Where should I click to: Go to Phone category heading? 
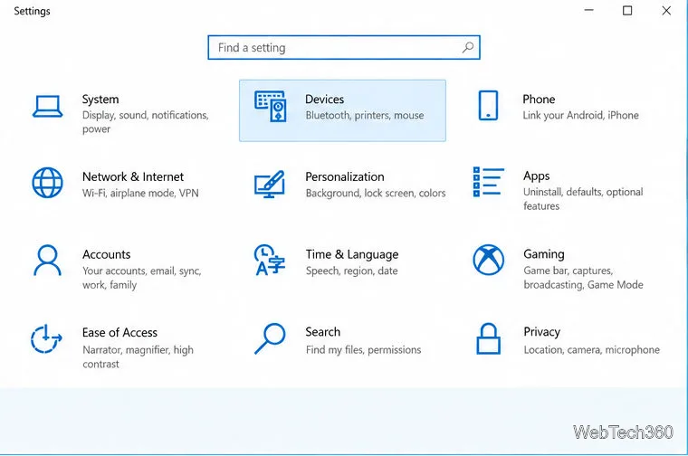[x=539, y=100]
